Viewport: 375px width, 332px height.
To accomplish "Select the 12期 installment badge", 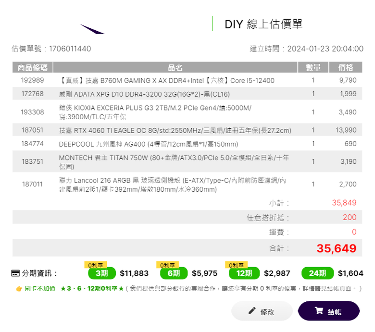I will 244,273.
